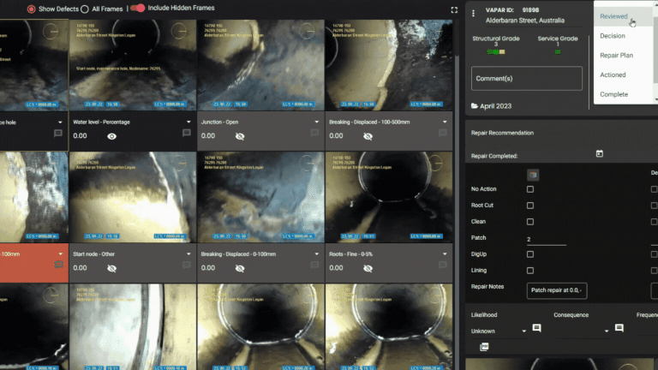Open Breaking - Displaced - 100-500mm thumbnail
Viewport: 658px width, 370px height.
tap(389, 65)
